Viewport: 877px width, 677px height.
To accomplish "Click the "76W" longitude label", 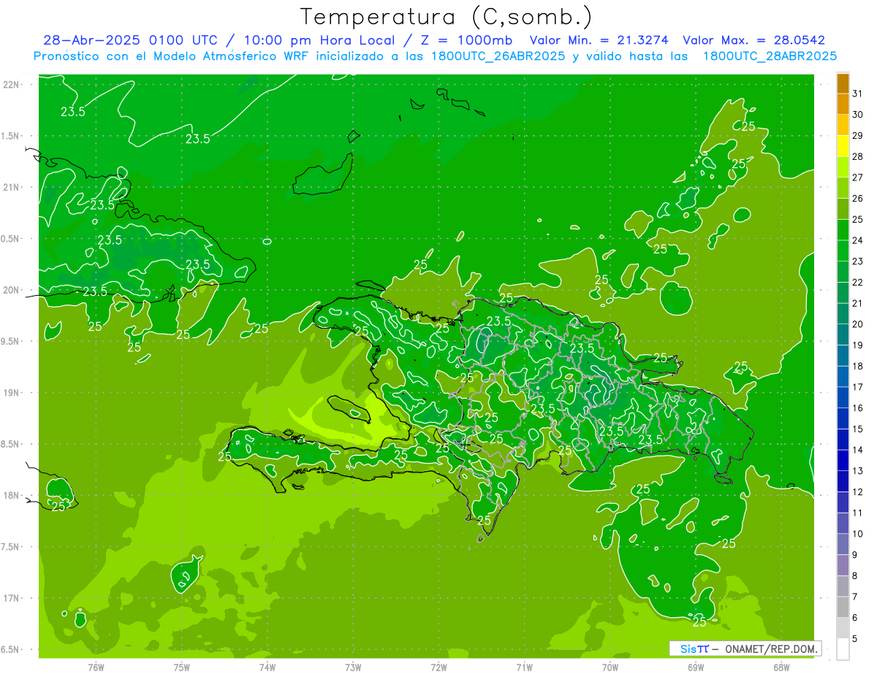I will 96,668.
